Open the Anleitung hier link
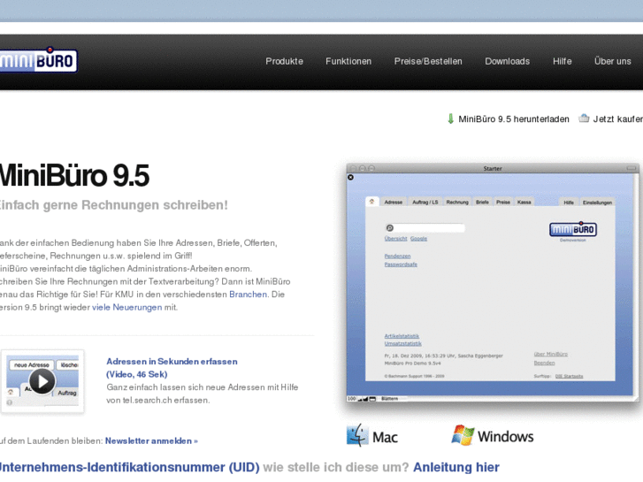This screenshot has height=482, width=643. [456, 467]
